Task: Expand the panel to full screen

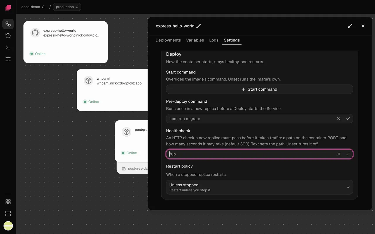Action: click(350, 26)
